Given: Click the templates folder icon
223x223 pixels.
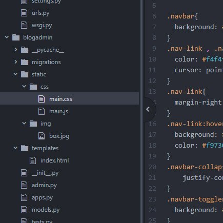Looking at the screenshot, I should tap(25, 148).
